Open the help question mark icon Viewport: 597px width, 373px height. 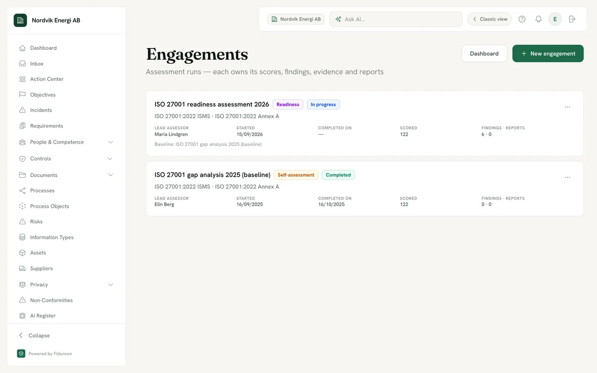[522, 19]
